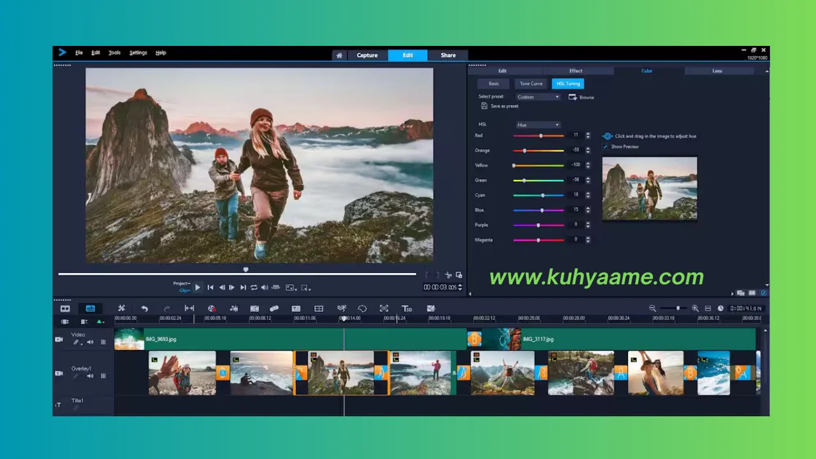The image size is (816, 459).
Task: Click the Yellow value spinner arrows
Action: tap(588, 165)
